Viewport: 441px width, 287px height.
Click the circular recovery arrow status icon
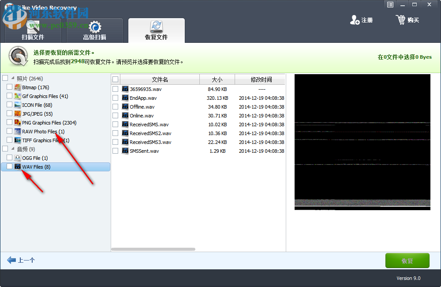pyautogui.click(x=18, y=57)
